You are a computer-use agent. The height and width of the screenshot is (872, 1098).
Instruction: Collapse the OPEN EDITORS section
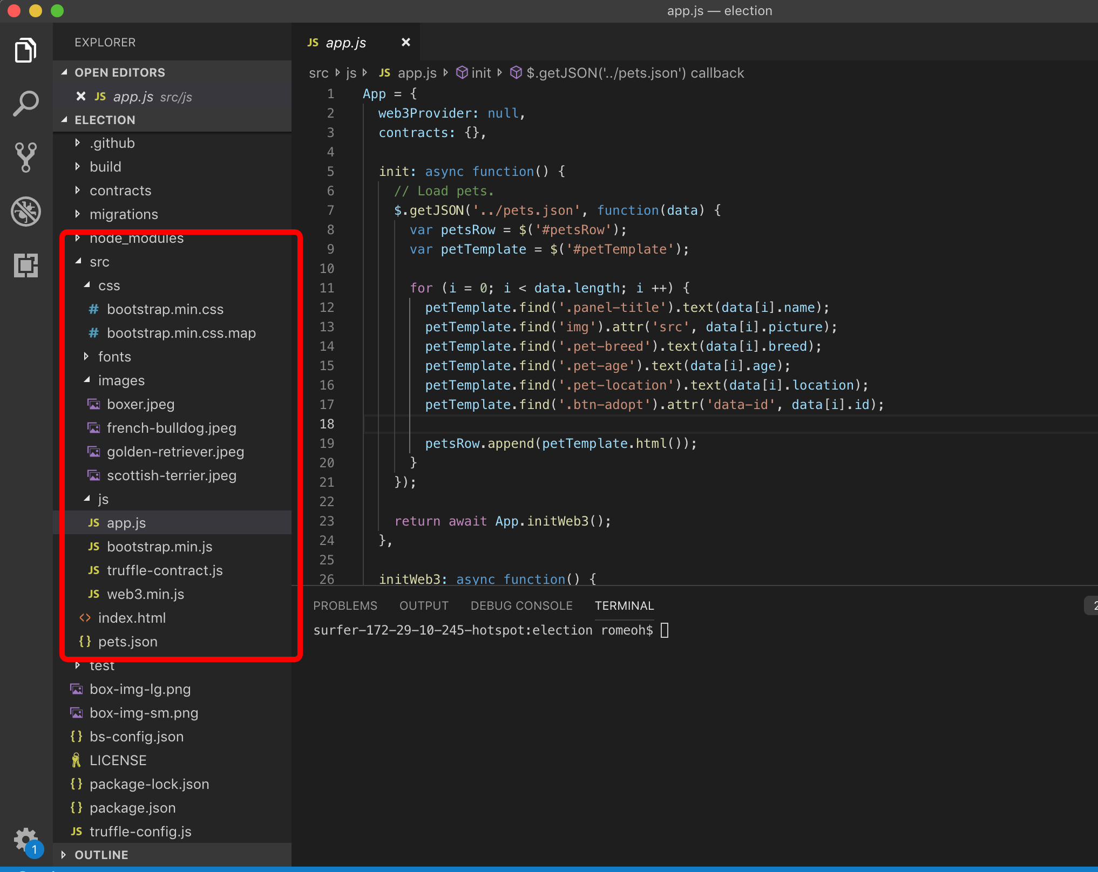pyautogui.click(x=119, y=72)
